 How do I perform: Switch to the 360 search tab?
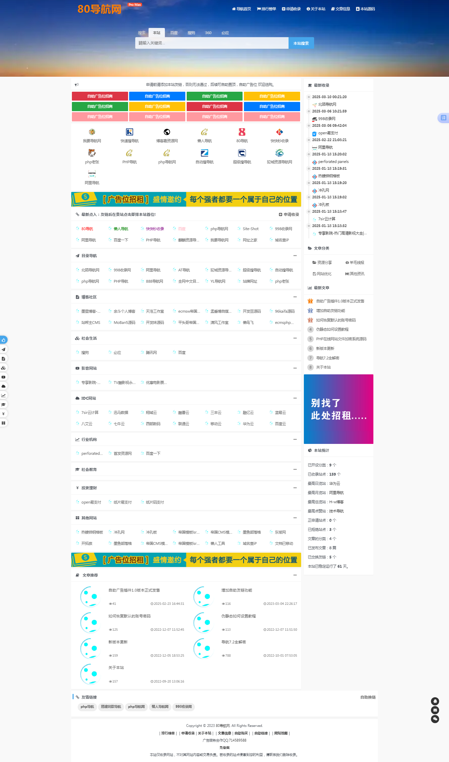click(208, 33)
